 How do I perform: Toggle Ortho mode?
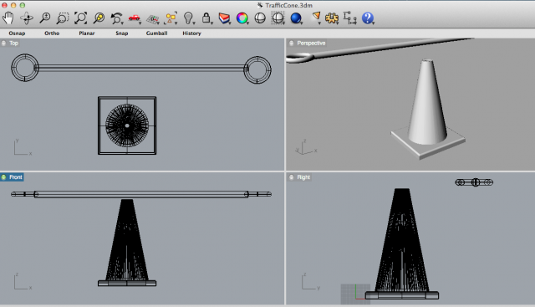tap(52, 33)
